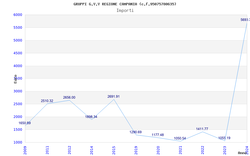Select the 1650.89 value for 2009
The width and height of the screenshot is (250, 156).
[25, 123]
